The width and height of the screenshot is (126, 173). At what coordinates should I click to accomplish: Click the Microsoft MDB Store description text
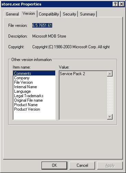pos(49,36)
